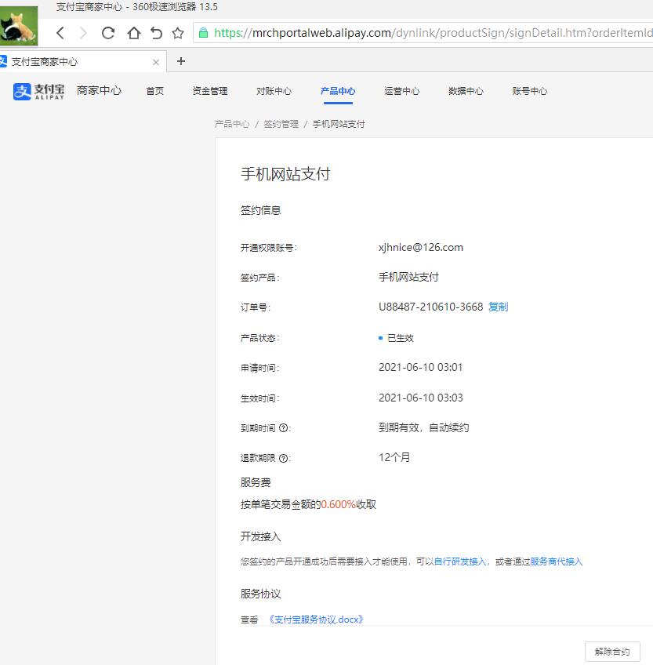Click the effective time 2021-06-10 03:03

[421, 398]
